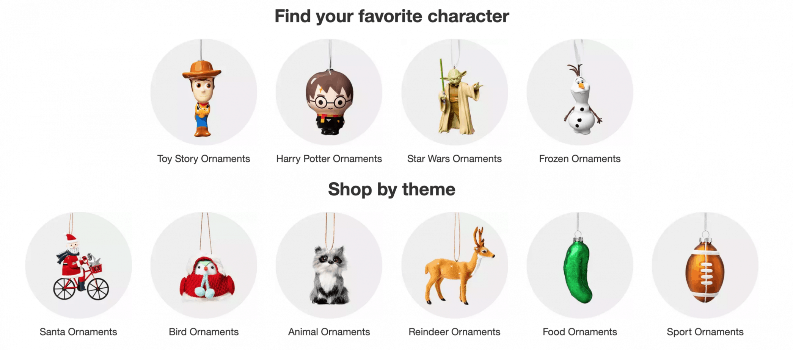Visit the Reindeer Ornaments text link

pyautogui.click(x=454, y=332)
